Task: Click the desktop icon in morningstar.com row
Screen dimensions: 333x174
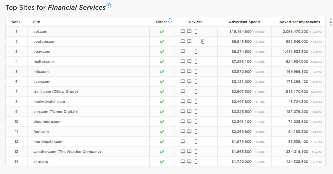Action: pyautogui.click(x=183, y=141)
